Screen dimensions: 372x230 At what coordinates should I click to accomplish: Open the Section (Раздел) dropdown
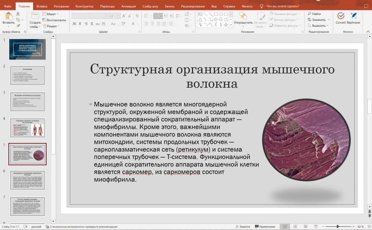(x=52, y=26)
